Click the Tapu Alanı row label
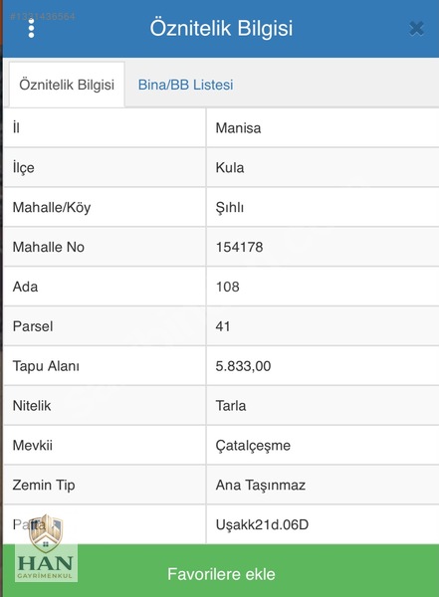439x597 pixels. tap(46, 366)
